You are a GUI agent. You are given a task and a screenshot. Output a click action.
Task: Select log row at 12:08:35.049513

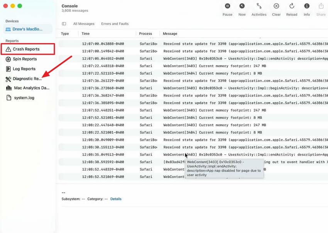(193, 155)
